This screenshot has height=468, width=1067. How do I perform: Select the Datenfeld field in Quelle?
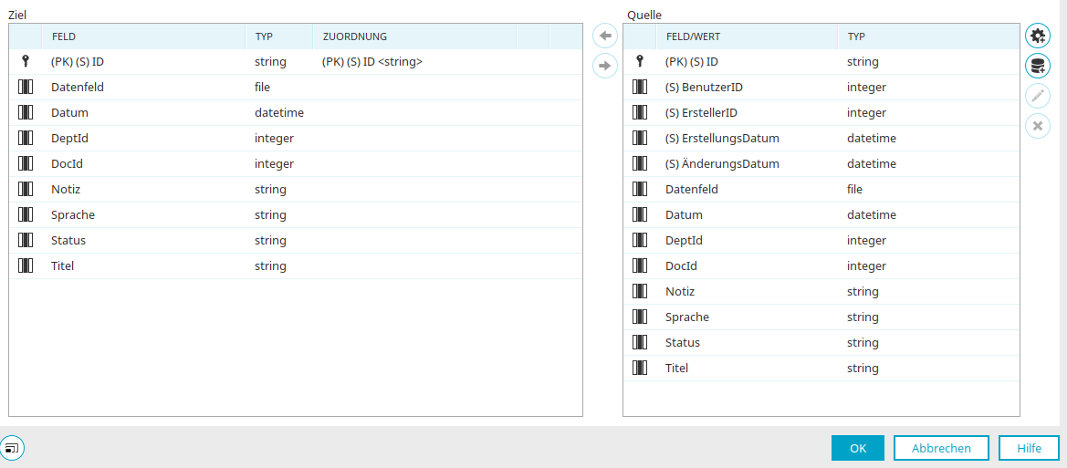(691, 189)
